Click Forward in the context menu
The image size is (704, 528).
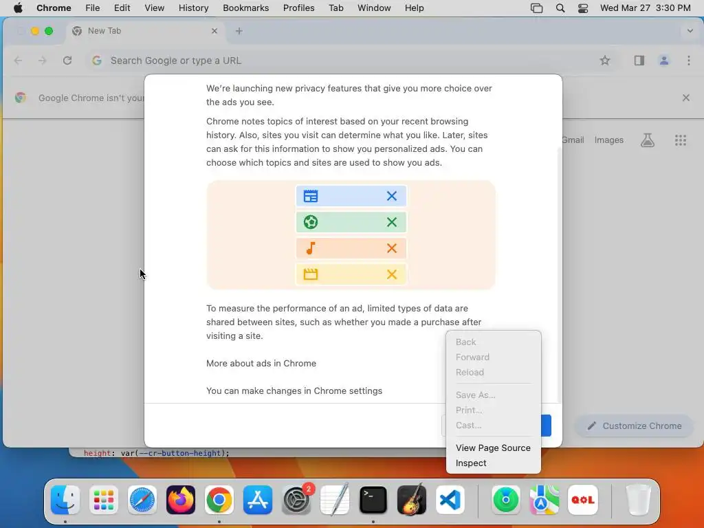pyautogui.click(x=493, y=357)
